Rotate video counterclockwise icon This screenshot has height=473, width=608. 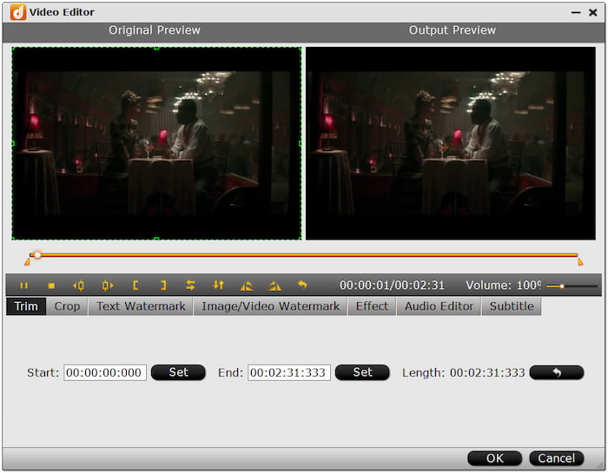(x=247, y=286)
